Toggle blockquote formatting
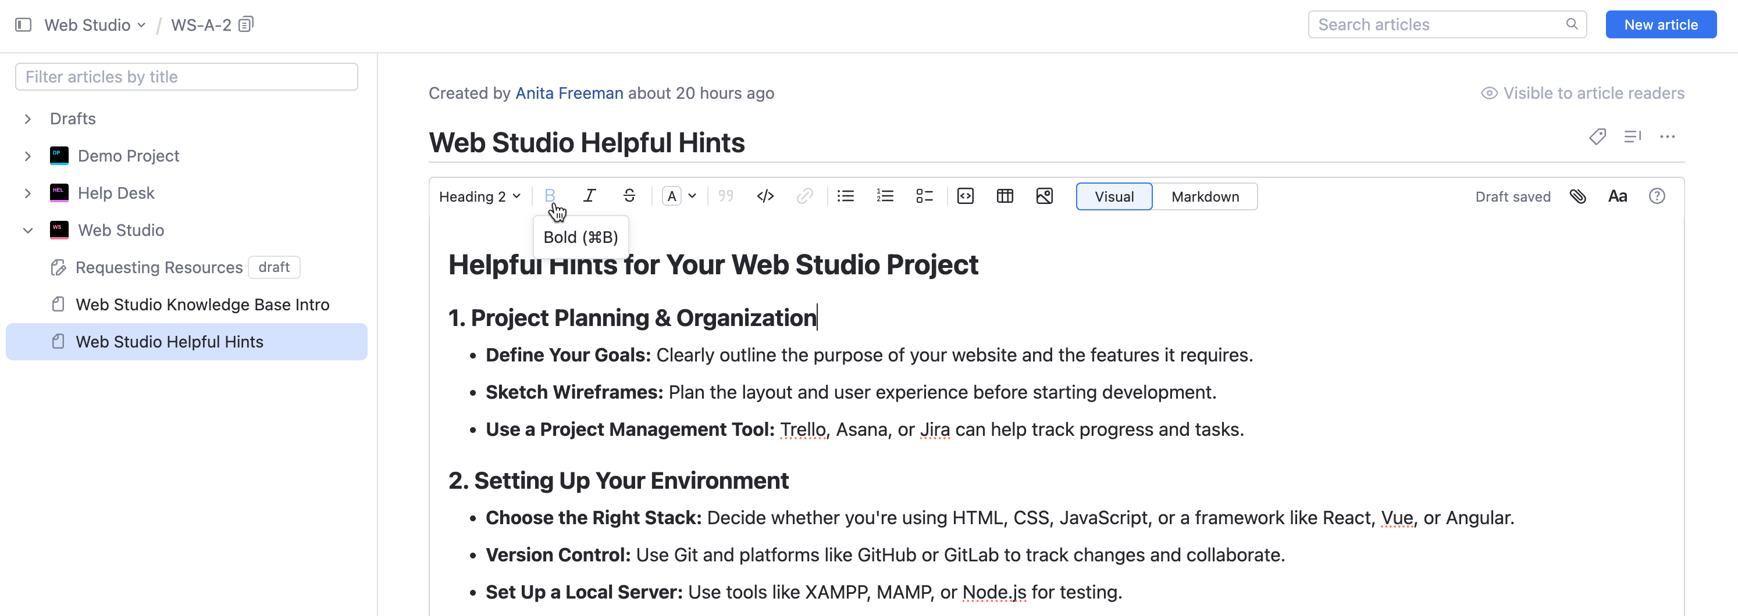The width and height of the screenshot is (1738, 616). click(x=726, y=196)
